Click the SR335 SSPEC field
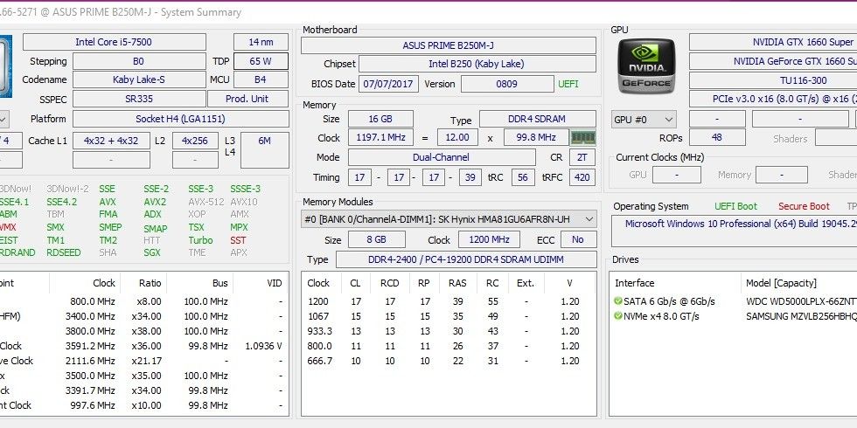The height and width of the screenshot is (428, 857). [x=139, y=99]
